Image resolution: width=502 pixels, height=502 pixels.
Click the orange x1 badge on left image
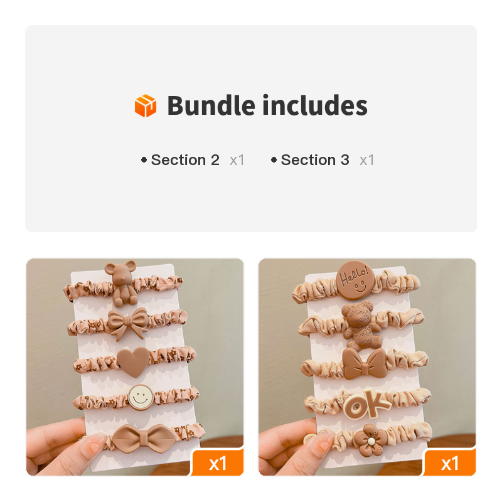217,463
